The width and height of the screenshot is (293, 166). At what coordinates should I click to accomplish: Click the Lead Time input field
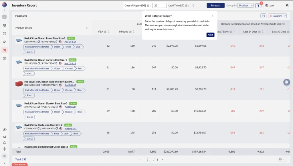click(197, 5)
